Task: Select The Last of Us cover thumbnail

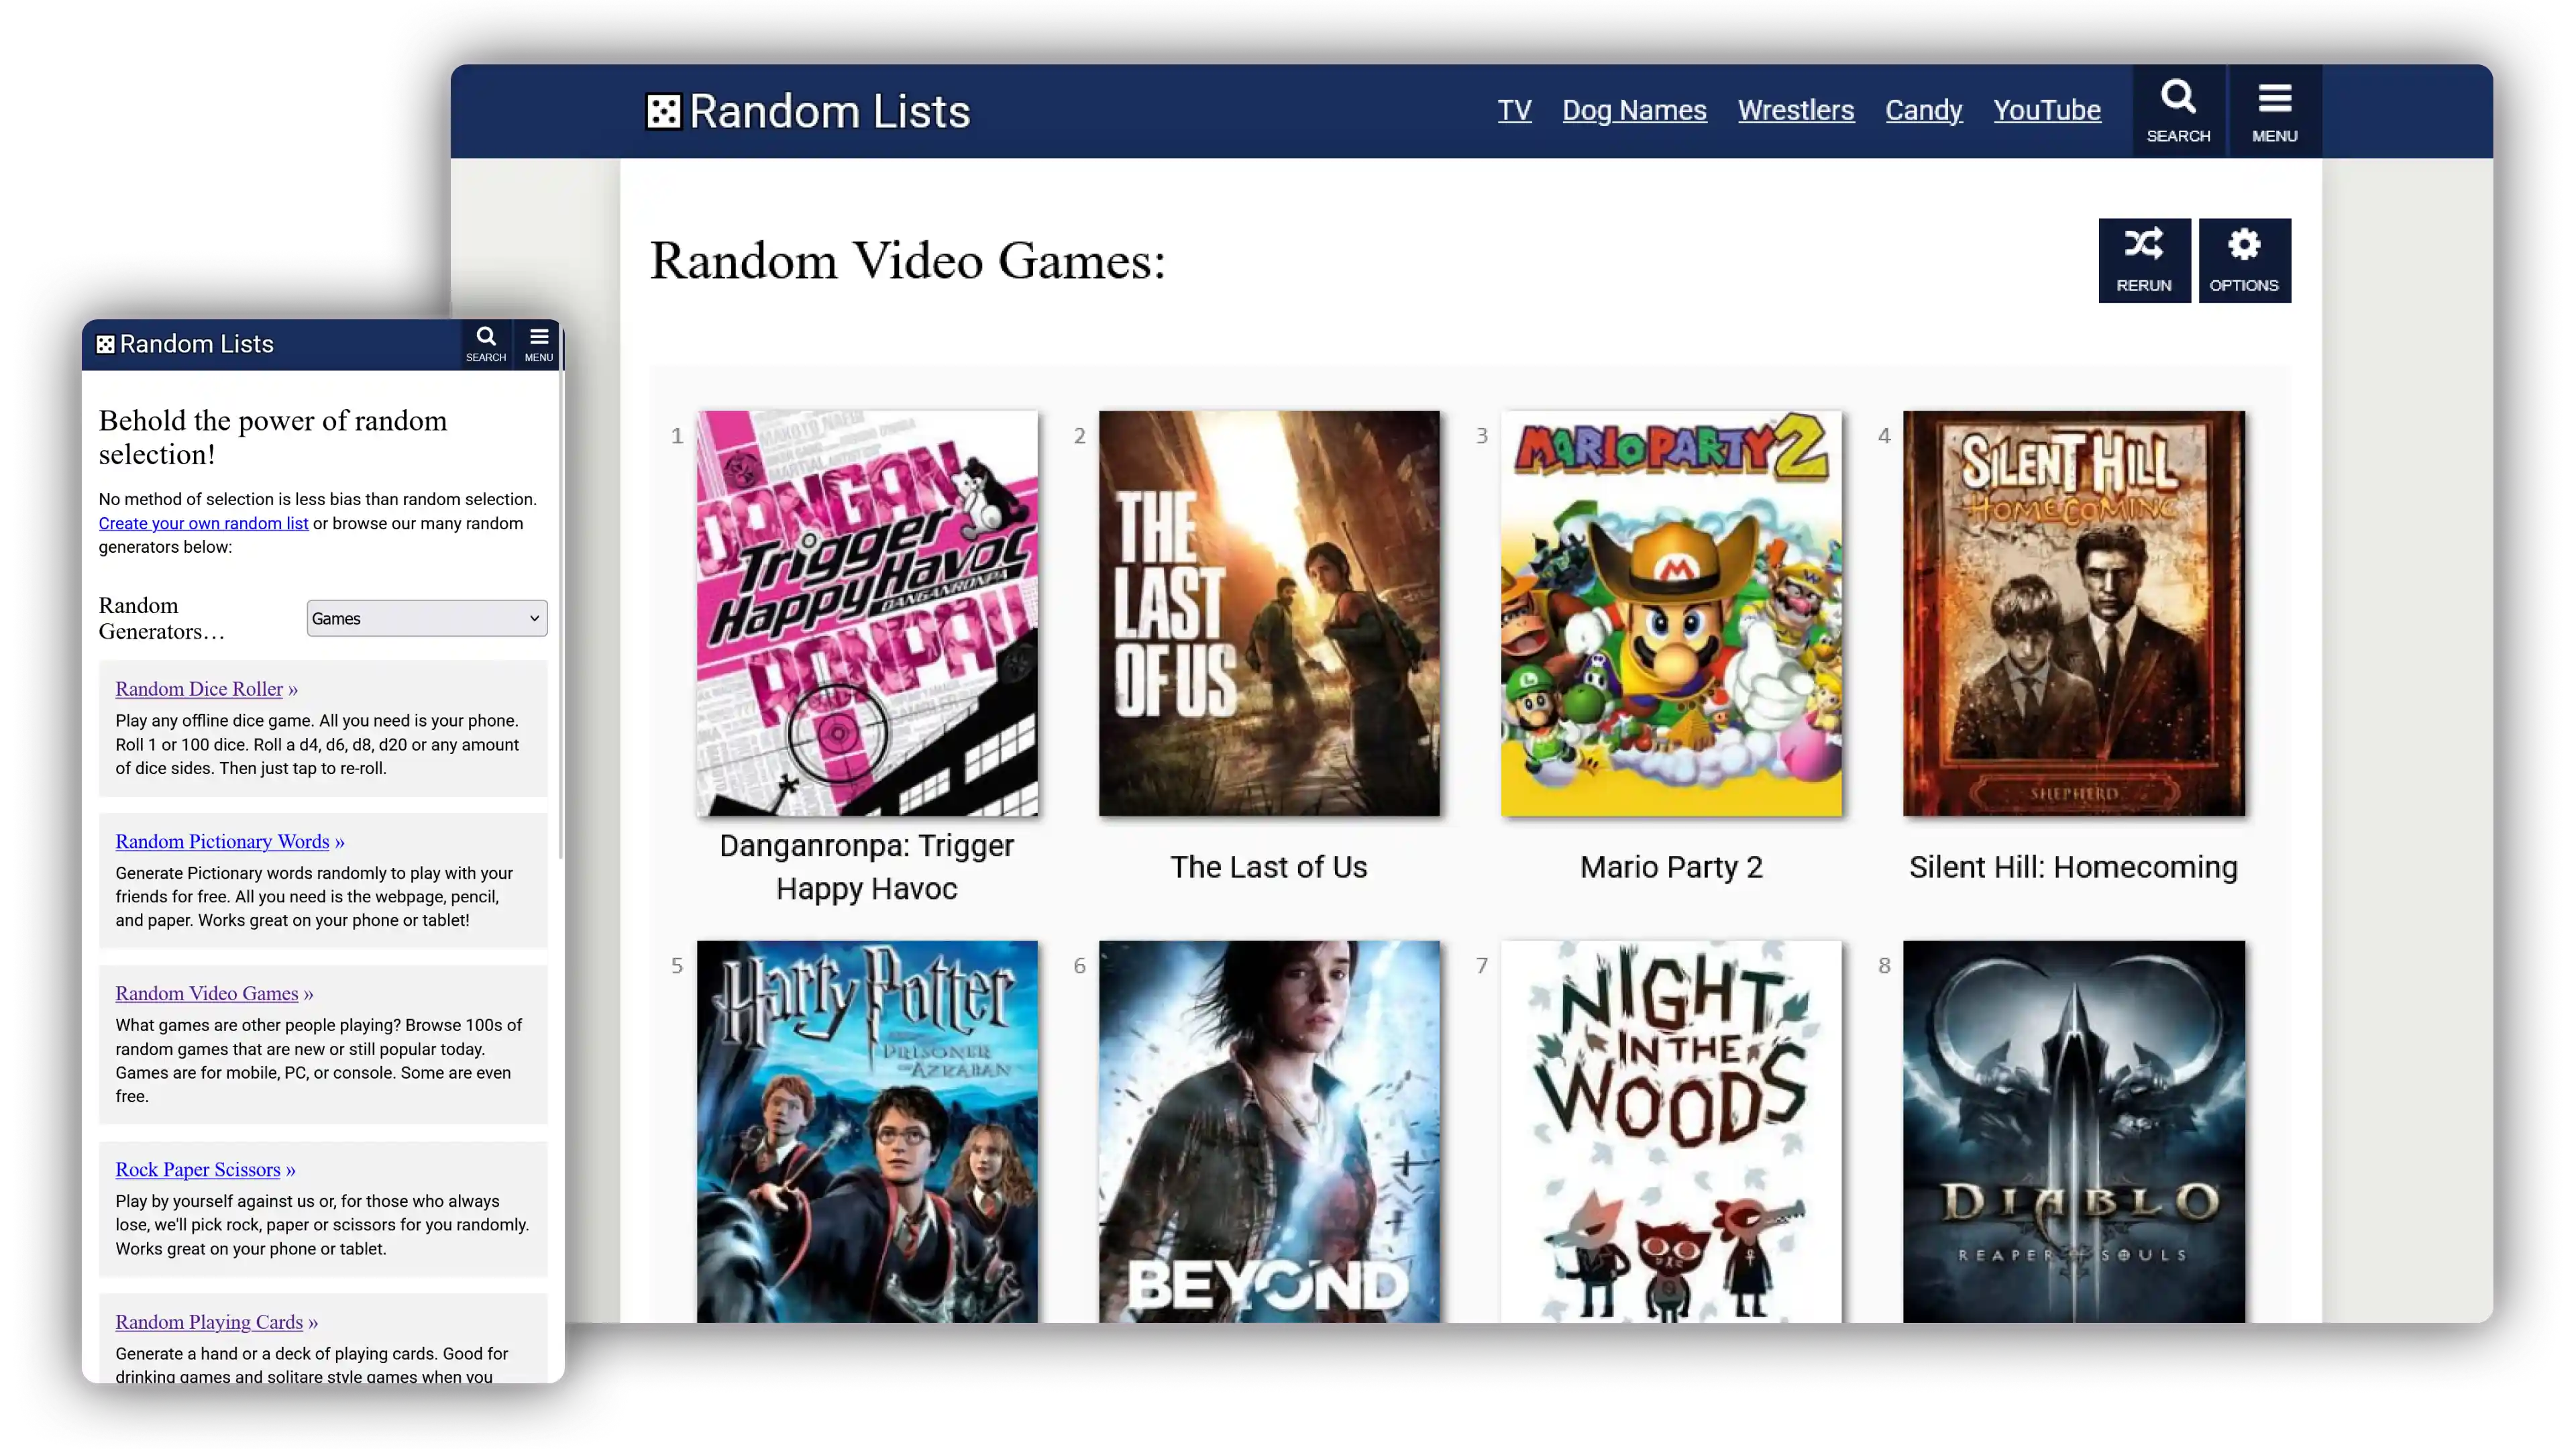Action: click(1268, 613)
